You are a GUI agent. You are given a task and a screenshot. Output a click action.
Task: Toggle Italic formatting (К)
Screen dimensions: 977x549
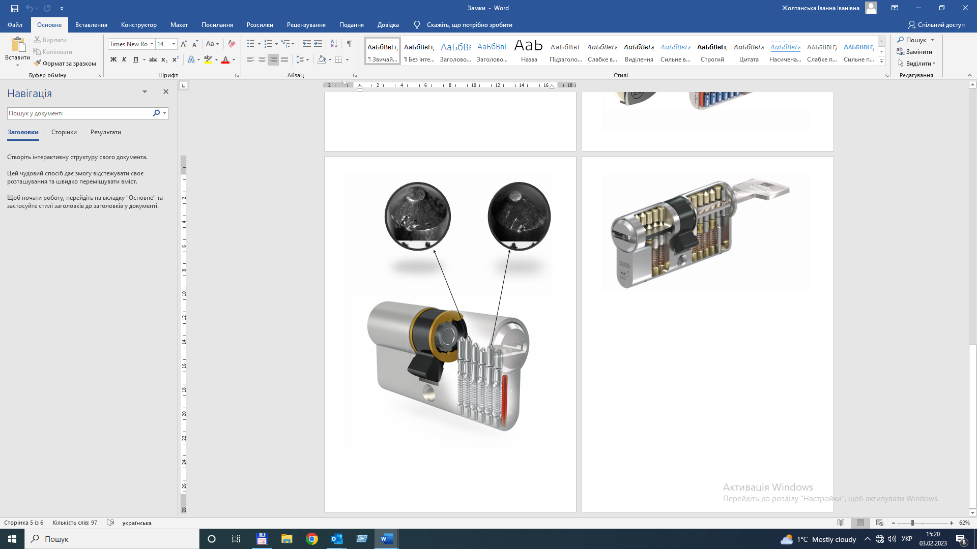[124, 59]
